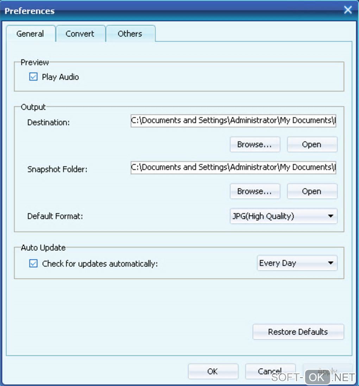The width and height of the screenshot is (359, 386).
Task: Open the Destination folder
Action: point(312,144)
